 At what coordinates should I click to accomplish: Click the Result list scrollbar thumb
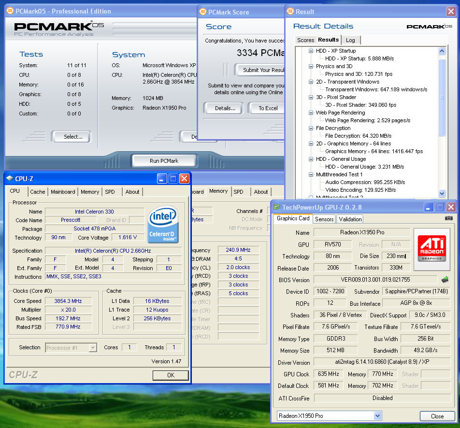coord(442,98)
